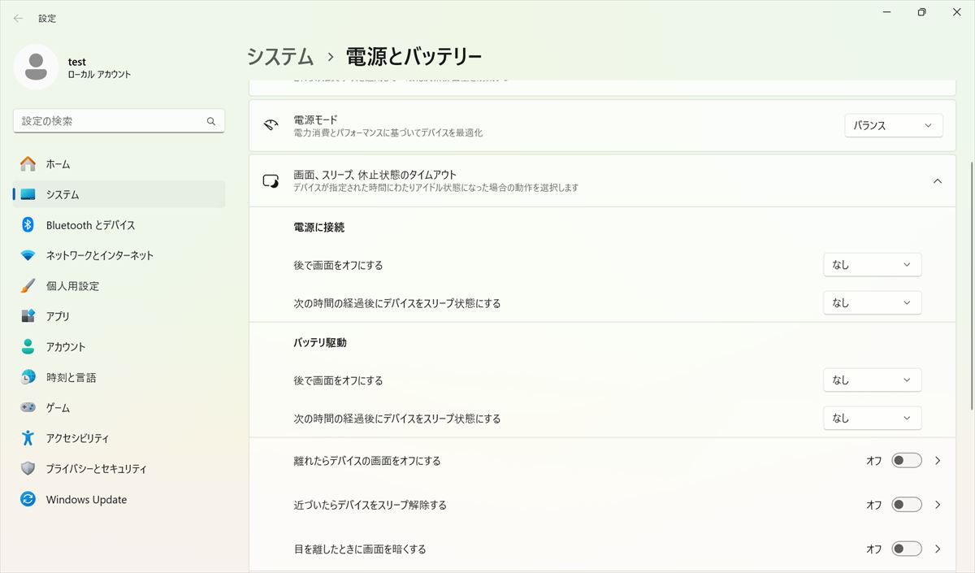Viewport: 975px width, 573px height.
Task: Click システム breadcrumb link in header
Action: [280, 56]
